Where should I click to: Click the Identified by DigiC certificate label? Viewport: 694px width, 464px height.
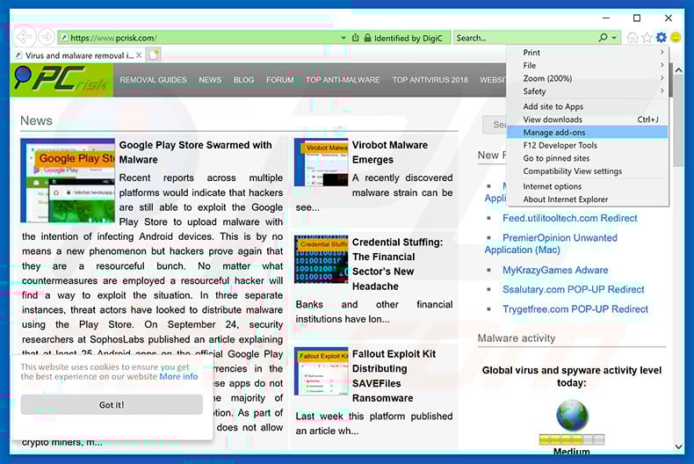(408, 38)
